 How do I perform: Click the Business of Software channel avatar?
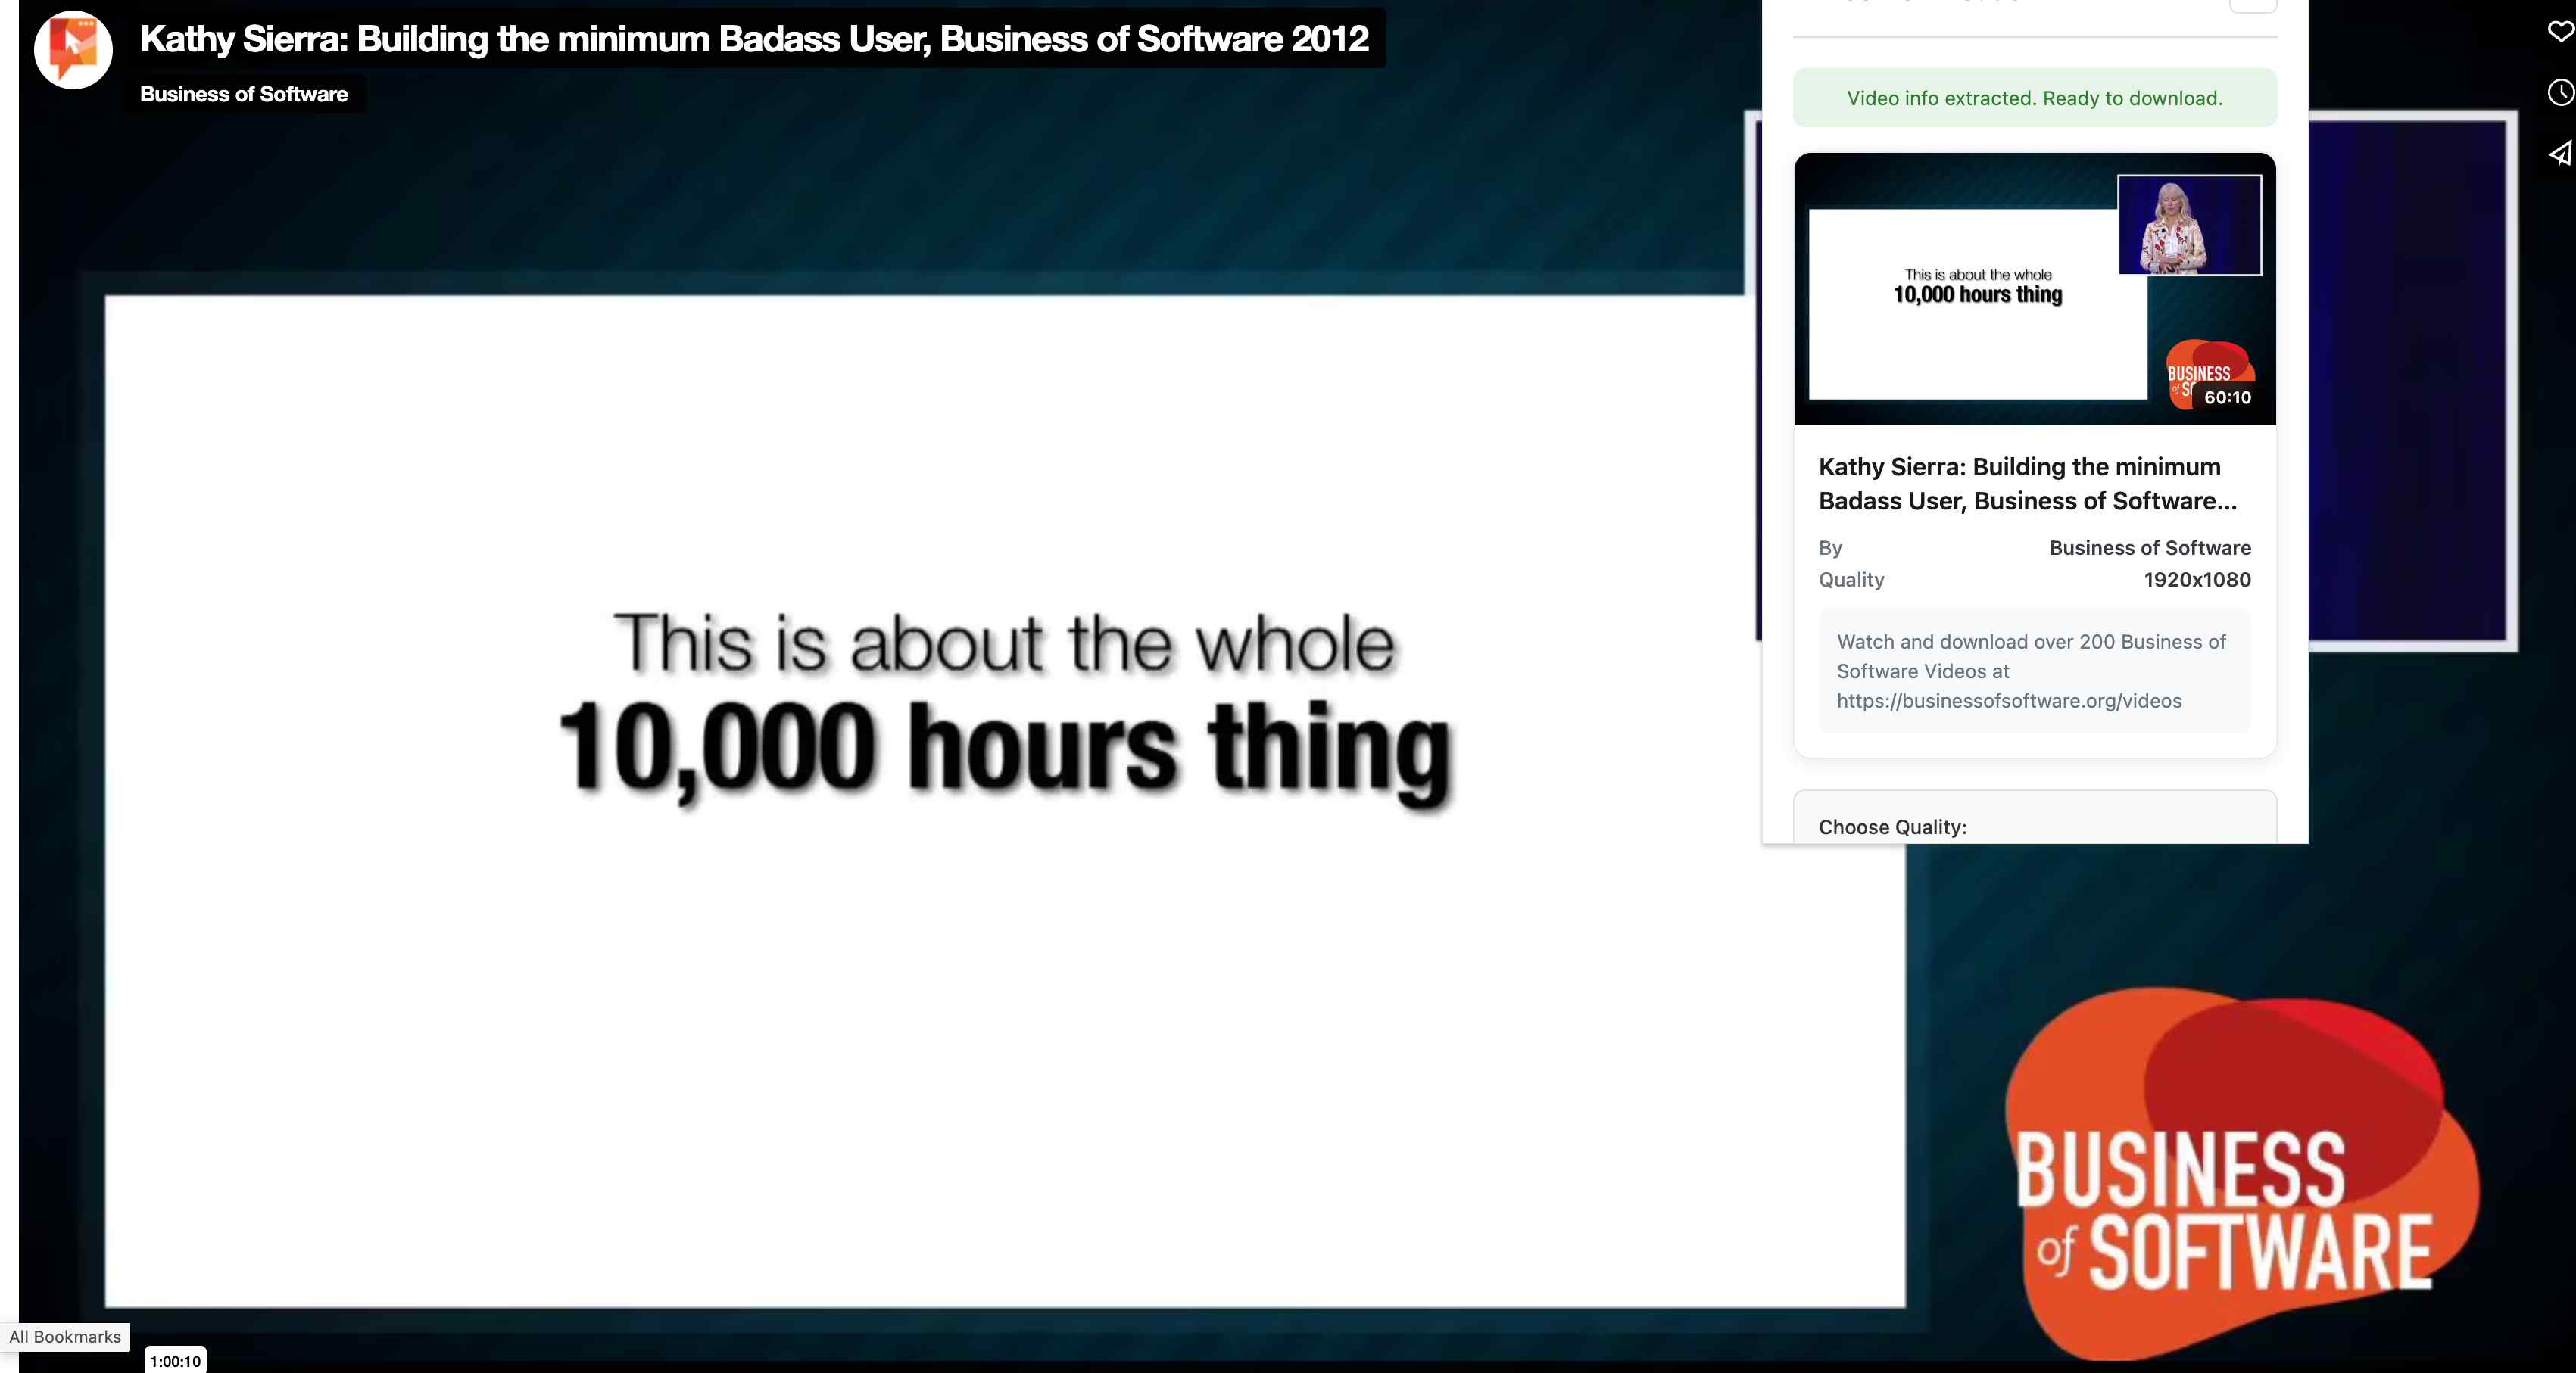point(72,49)
